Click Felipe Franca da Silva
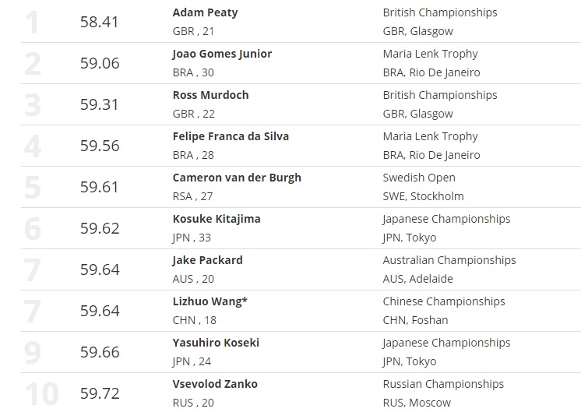 [x=230, y=136]
